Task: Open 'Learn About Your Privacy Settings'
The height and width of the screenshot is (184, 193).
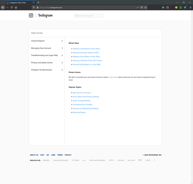Action: [86, 97]
